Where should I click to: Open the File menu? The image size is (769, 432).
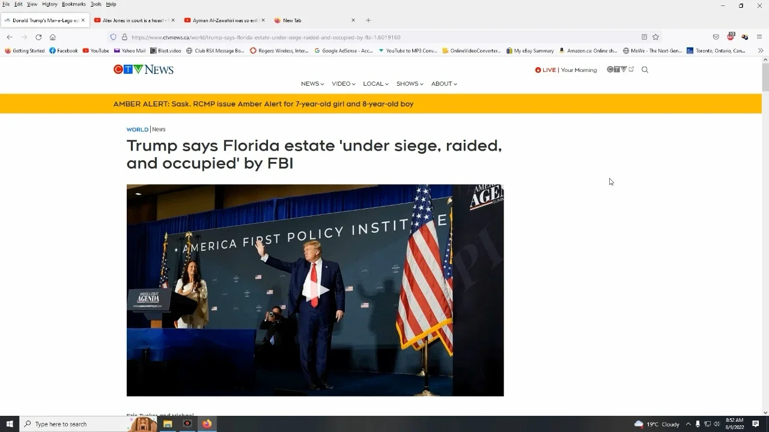click(6, 4)
